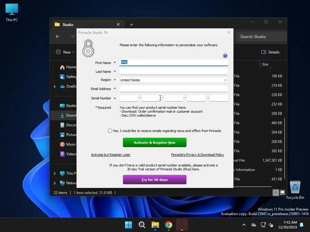The image size is (310, 232).
Task: Expand the Network tree node
Action: click(54, 183)
